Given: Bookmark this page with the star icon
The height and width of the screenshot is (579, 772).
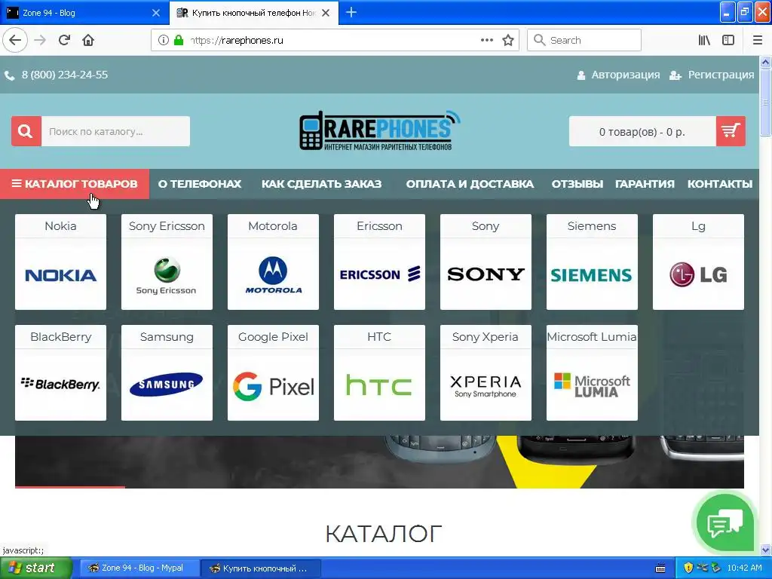Looking at the screenshot, I should 508,40.
